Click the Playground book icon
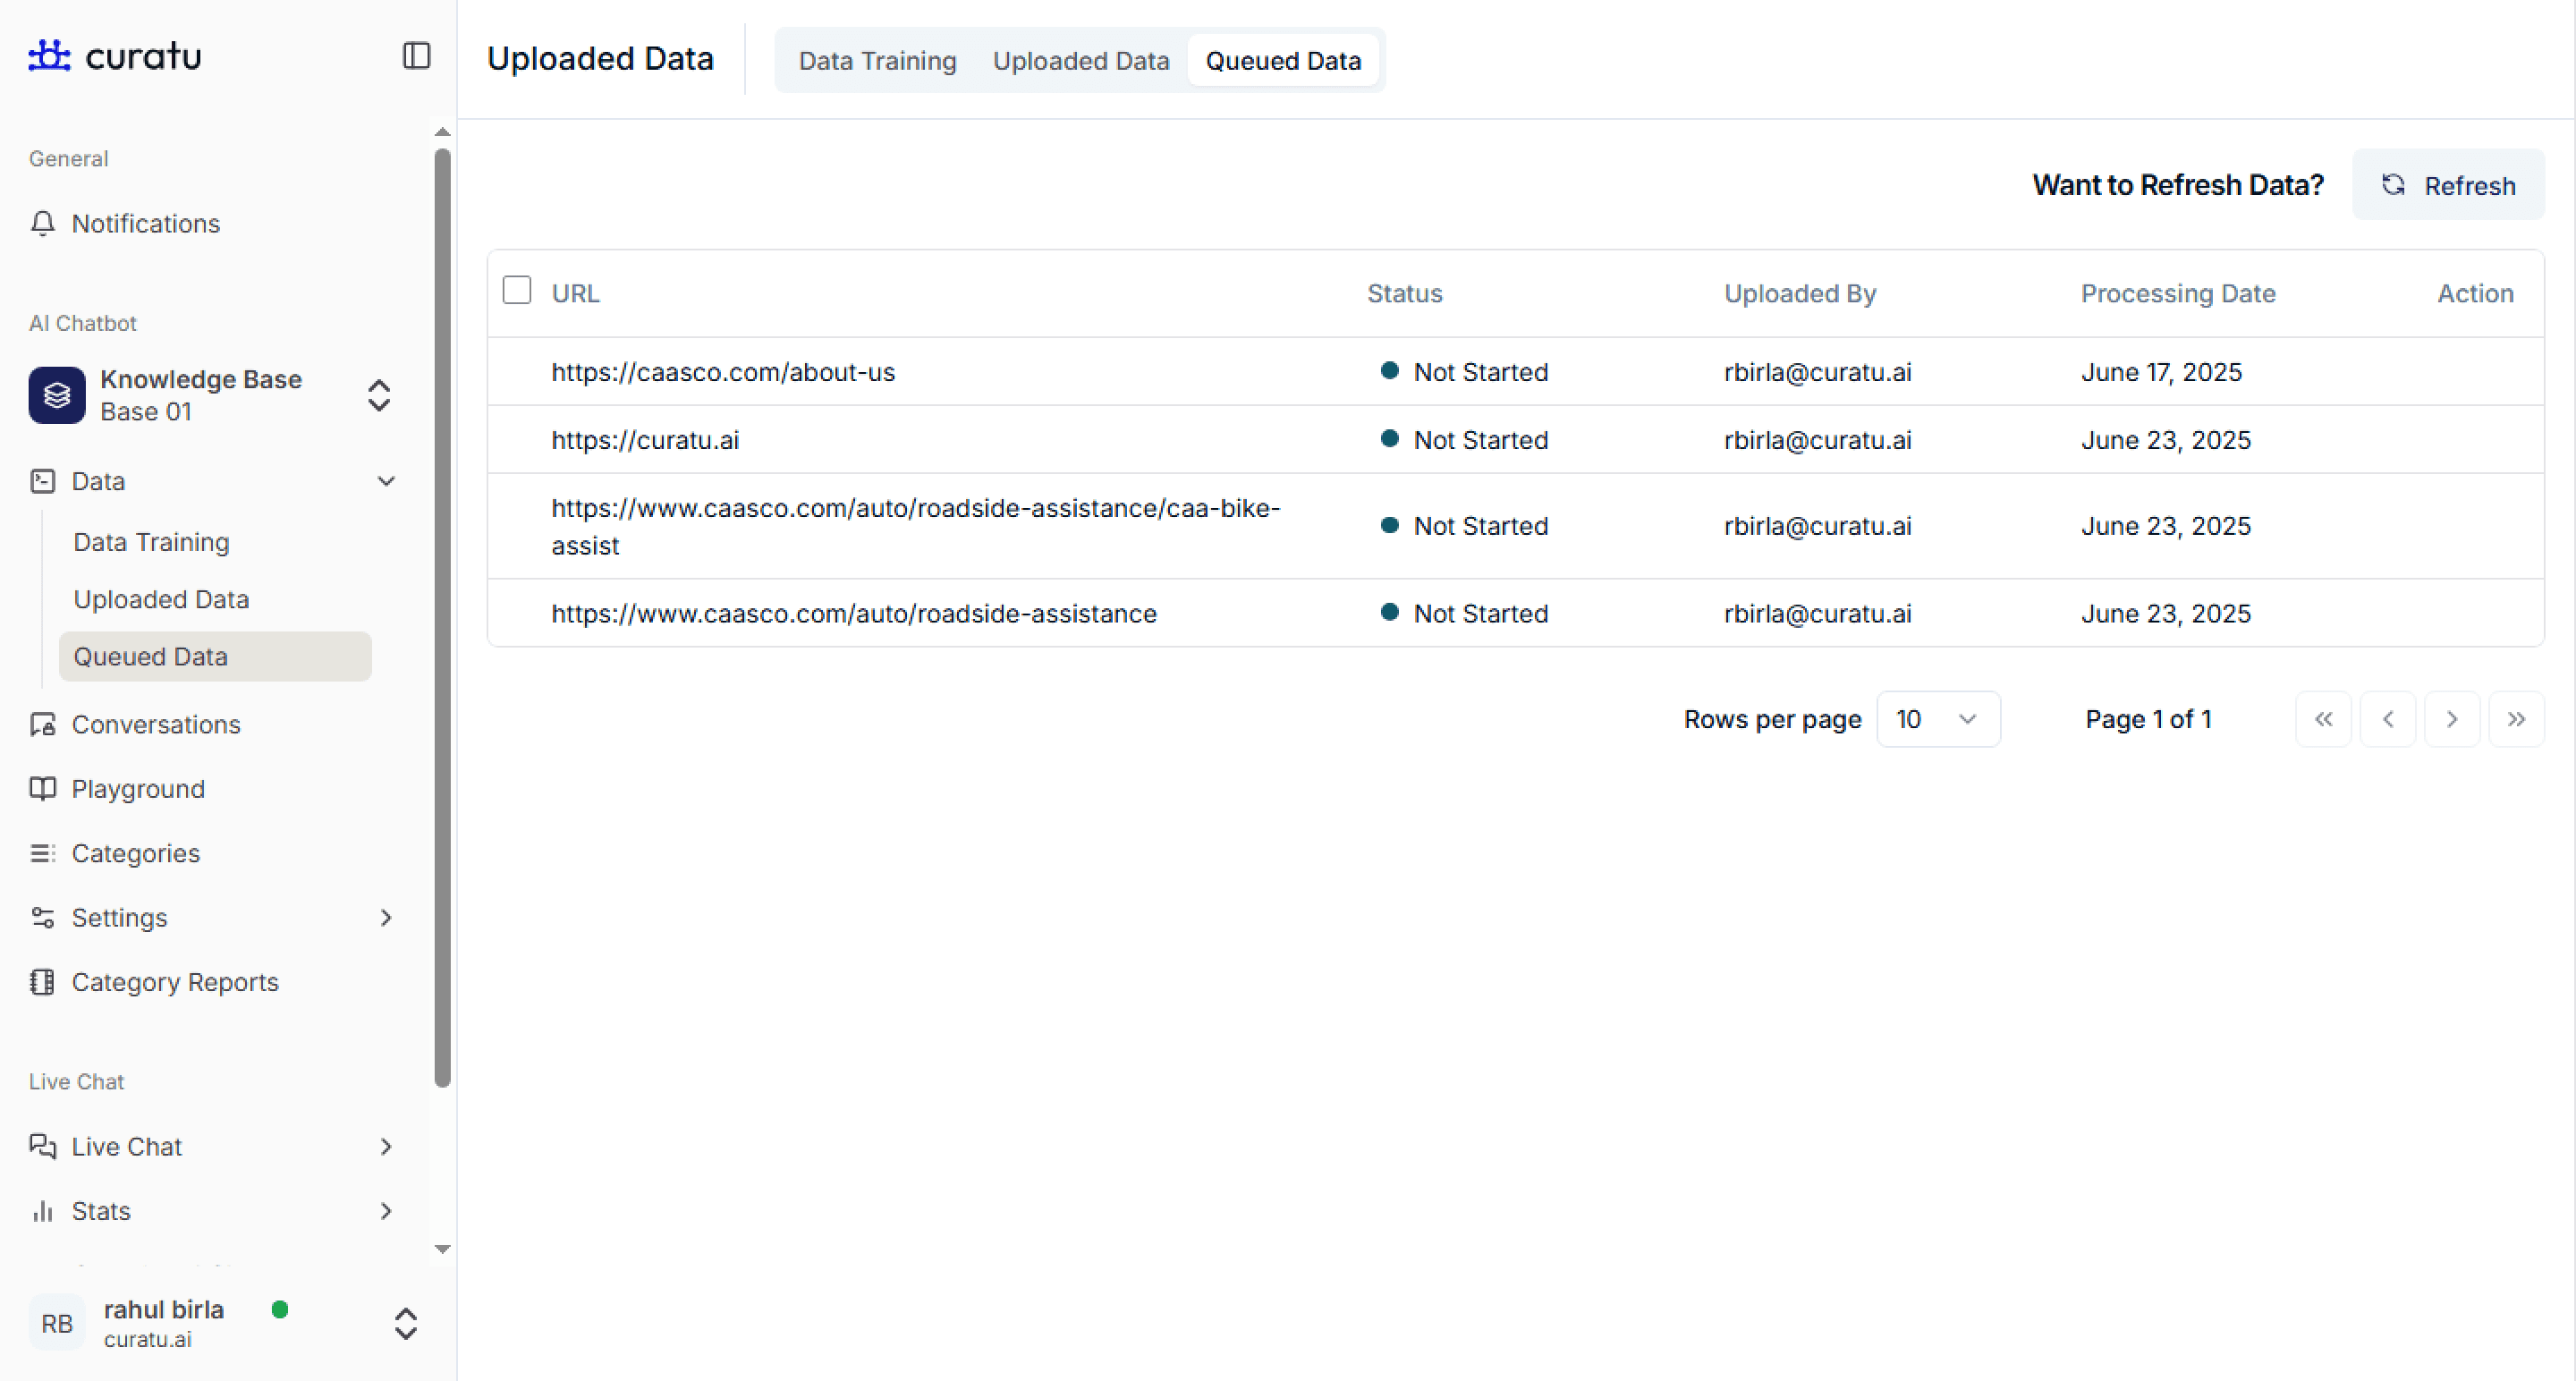The width and height of the screenshot is (2576, 1381). coord(42,789)
